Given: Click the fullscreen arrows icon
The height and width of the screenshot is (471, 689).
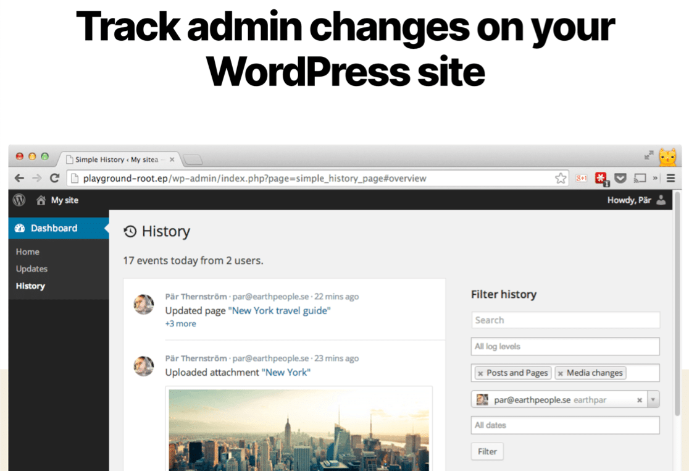Looking at the screenshot, I should pos(649,155).
